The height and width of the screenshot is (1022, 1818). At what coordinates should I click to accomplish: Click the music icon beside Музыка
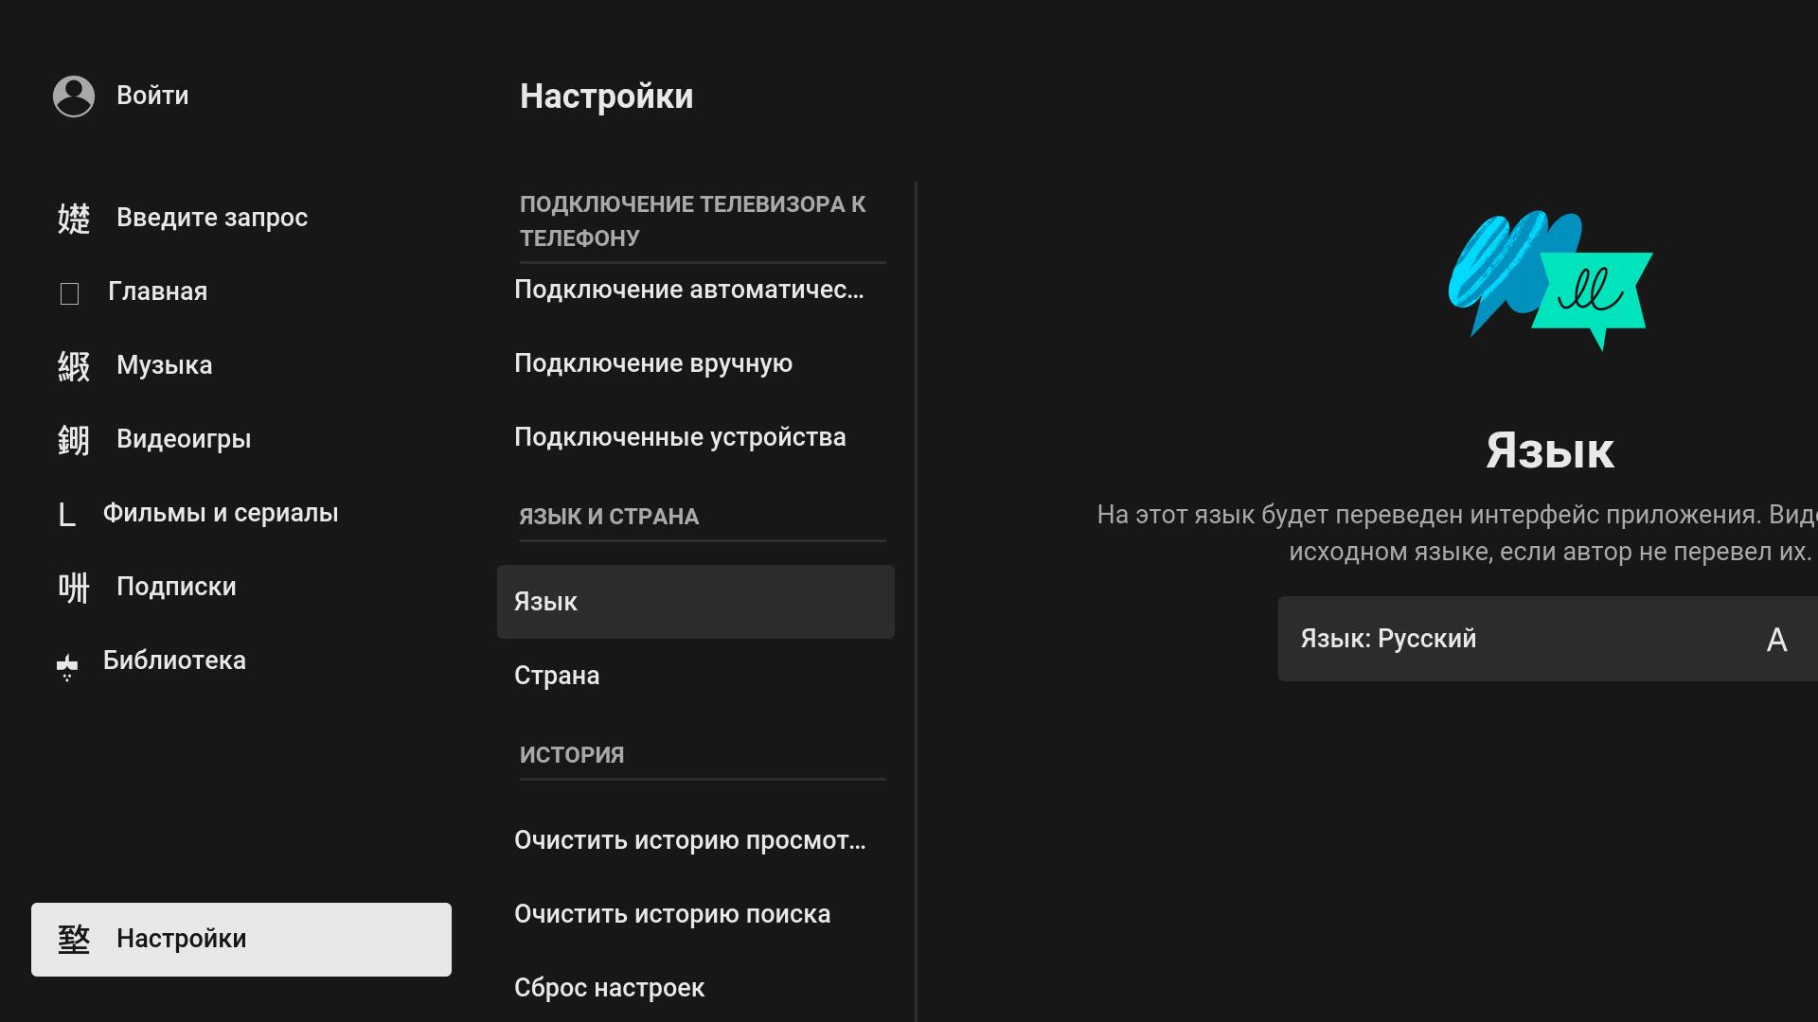[x=74, y=366]
